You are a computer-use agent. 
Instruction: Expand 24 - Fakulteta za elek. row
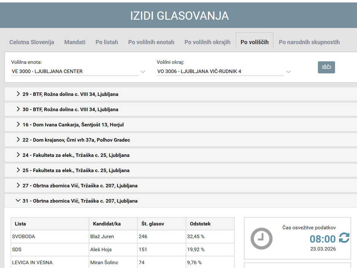76,155
